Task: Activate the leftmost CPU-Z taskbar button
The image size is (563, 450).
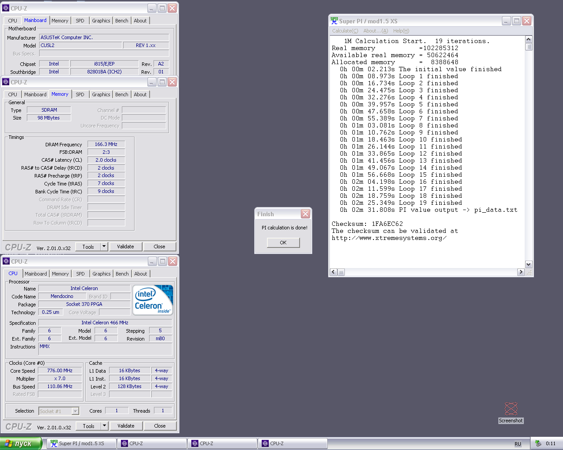Action: [151, 443]
